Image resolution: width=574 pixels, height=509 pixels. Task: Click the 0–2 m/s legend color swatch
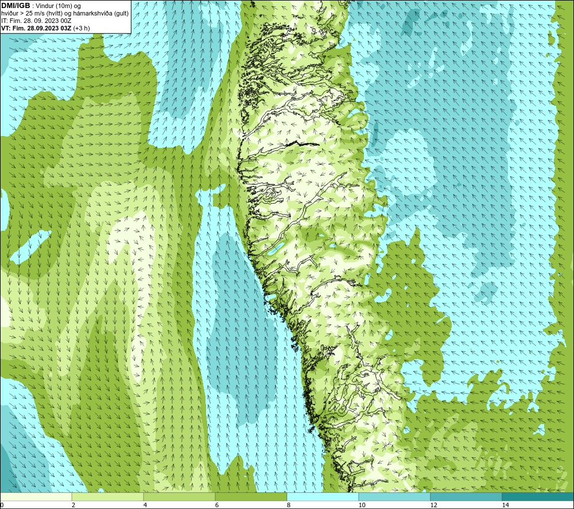(36, 496)
